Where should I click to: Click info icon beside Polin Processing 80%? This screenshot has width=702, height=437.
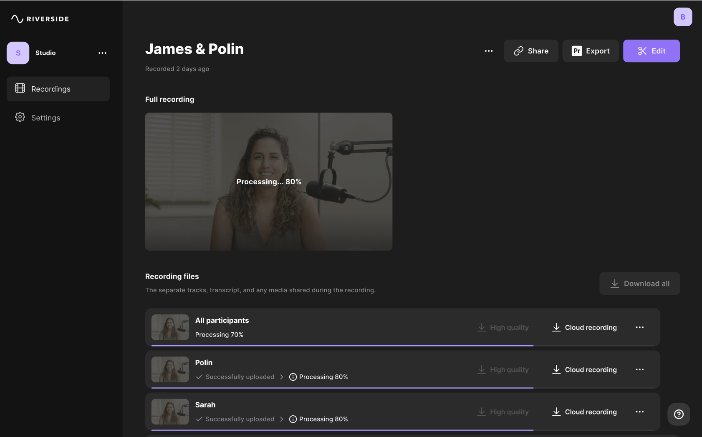coord(293,377)
